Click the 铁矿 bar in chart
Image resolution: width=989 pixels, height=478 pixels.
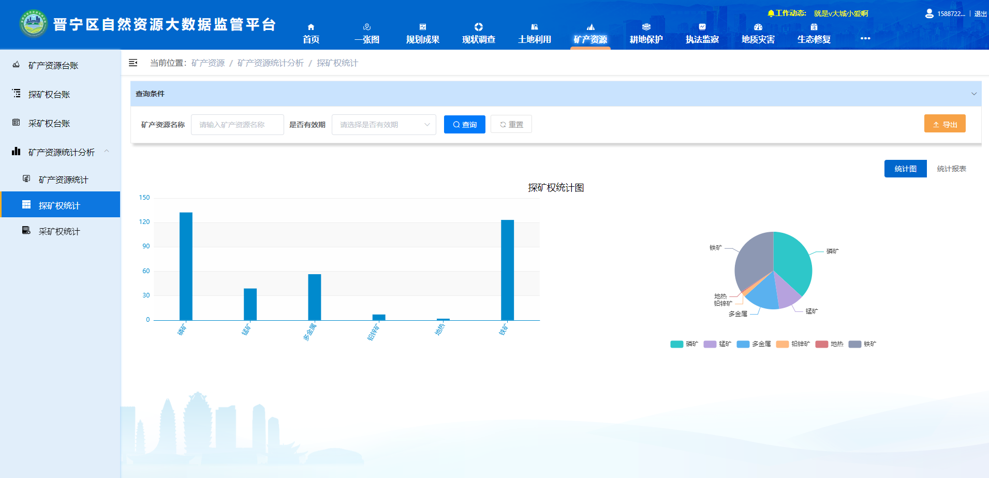(x=507, y=270)
